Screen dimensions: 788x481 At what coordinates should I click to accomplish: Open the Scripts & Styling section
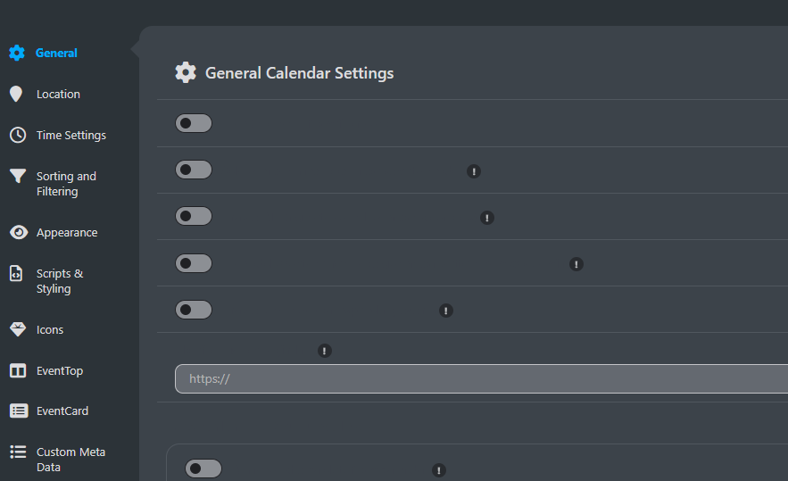click(60, 281)
